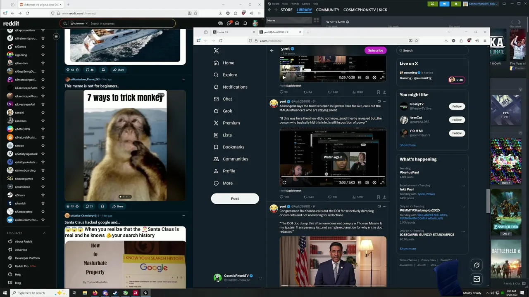Favorite r/Gundam in Reddit sidebar
Screen dimensions: 529x297
(x=43, y=63)
